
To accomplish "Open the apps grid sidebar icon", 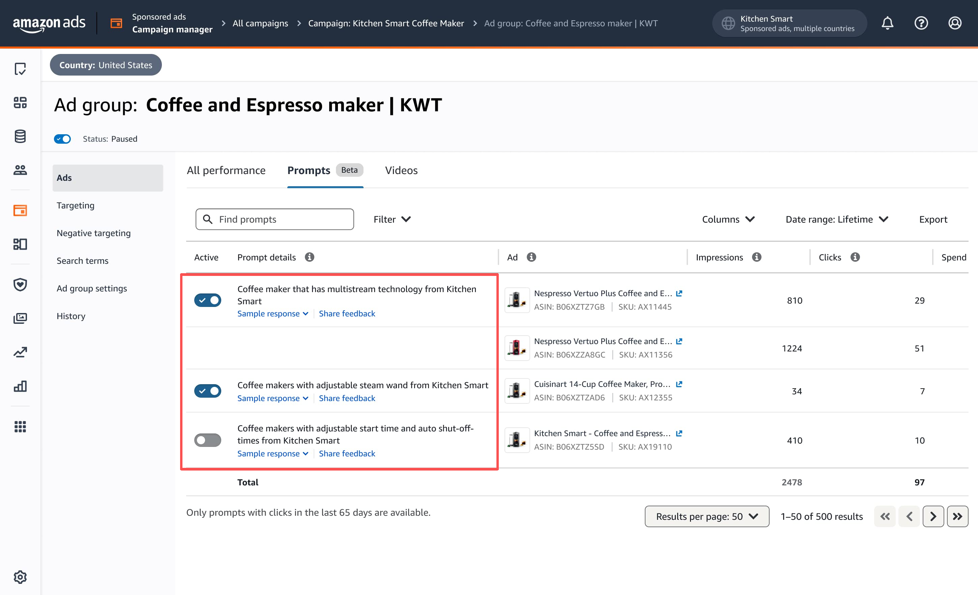I will [x=20, y=426].
